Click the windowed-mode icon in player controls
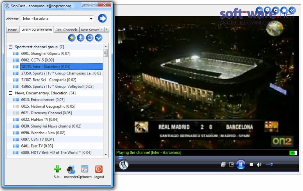Screen dimensions: 303x191 pyautogui.click(x=223, y=164)
